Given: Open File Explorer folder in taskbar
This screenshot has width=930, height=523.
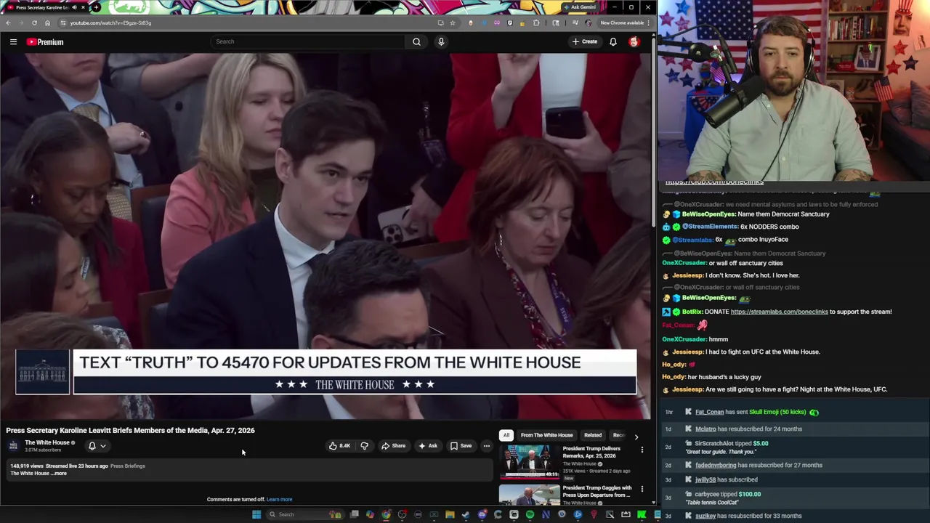Looking at the screenshot, I should pyautogui.click(x=450, y=514).
